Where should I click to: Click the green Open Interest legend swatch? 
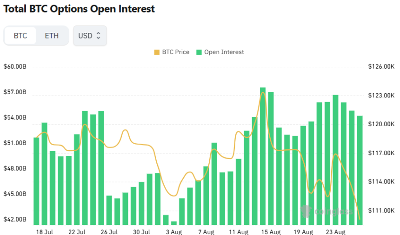199,52
